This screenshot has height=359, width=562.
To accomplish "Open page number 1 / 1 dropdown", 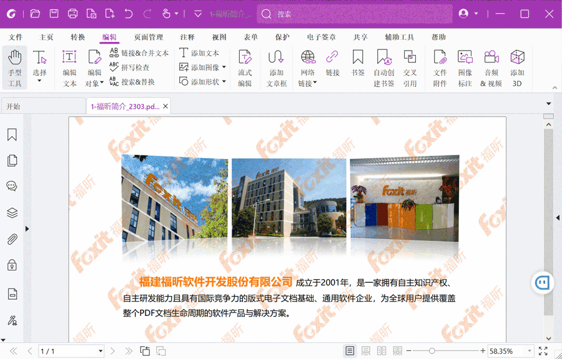I will 101,351.
